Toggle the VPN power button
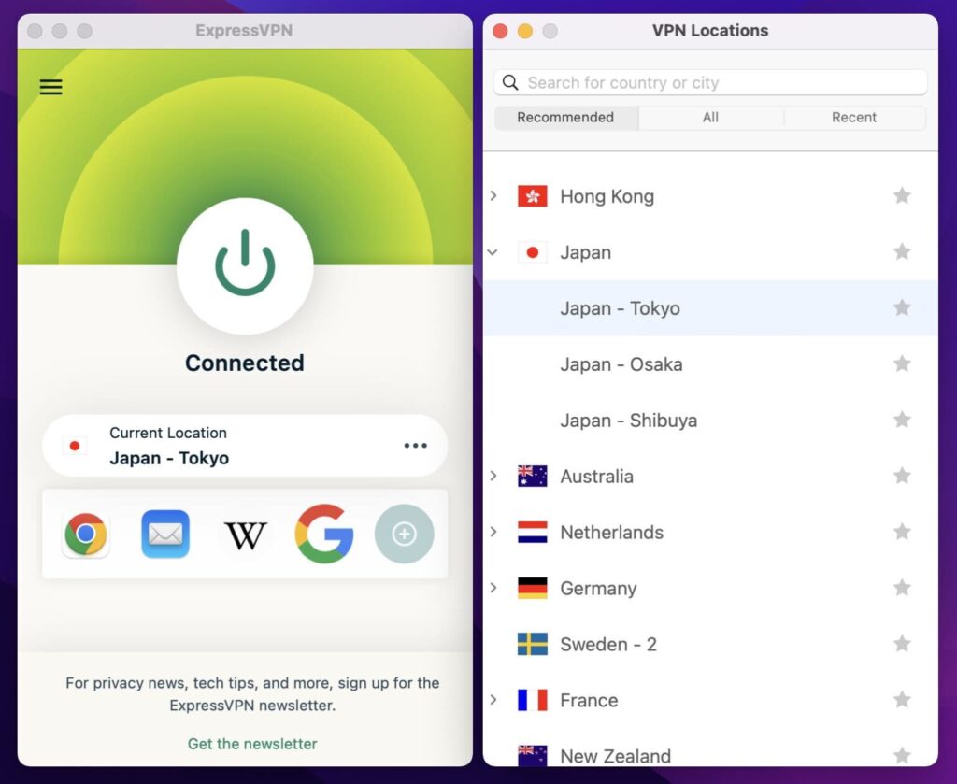957x784 pixels. pos(245,265)
